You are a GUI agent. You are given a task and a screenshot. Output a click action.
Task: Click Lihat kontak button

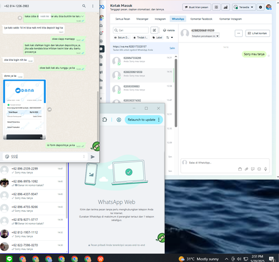(258, 33)
